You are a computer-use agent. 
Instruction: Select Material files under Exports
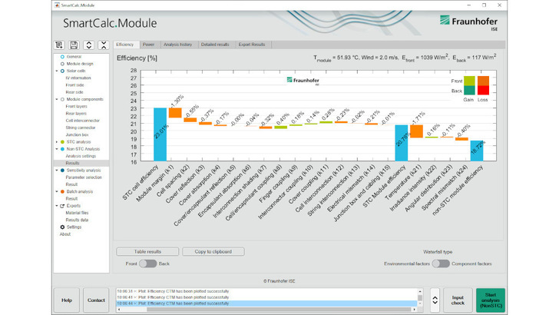pyautogui.click(x=77, y=213)
